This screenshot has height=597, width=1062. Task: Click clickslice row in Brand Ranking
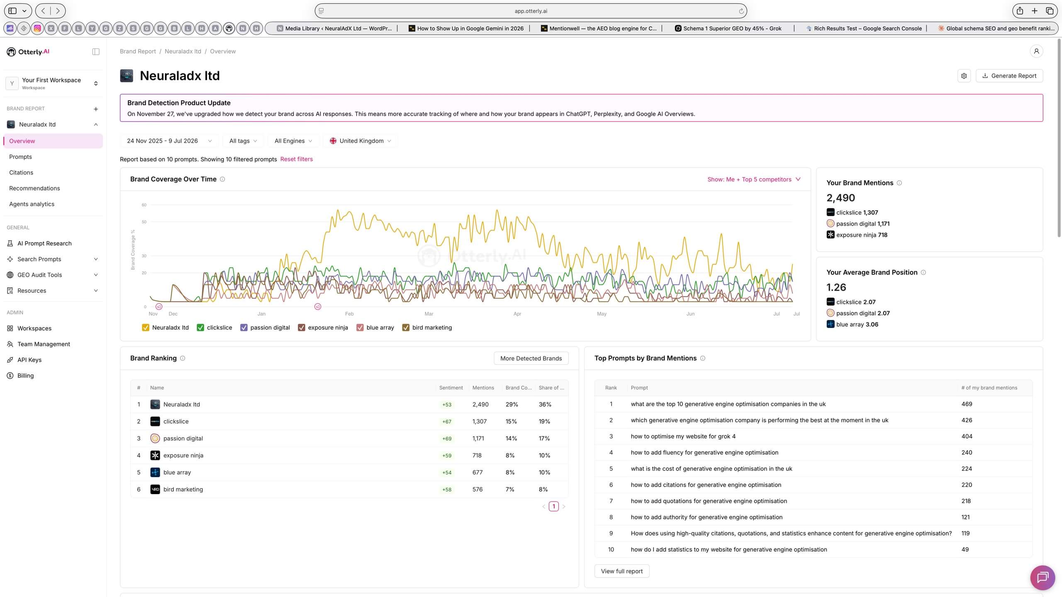click(349, 421)
